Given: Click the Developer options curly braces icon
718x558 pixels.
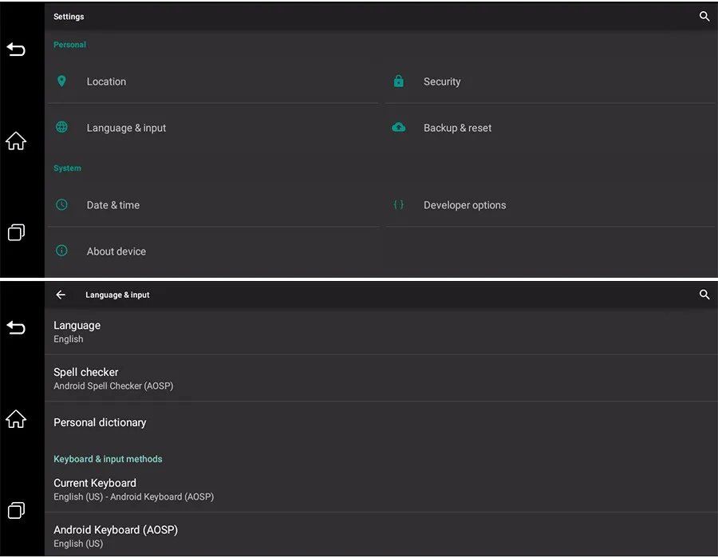Looking at the screenshot, I should coord(399,205).
